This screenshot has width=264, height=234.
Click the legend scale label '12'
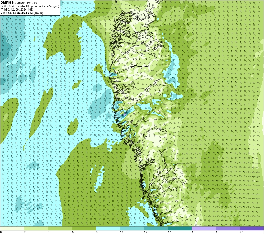point(145,232)
